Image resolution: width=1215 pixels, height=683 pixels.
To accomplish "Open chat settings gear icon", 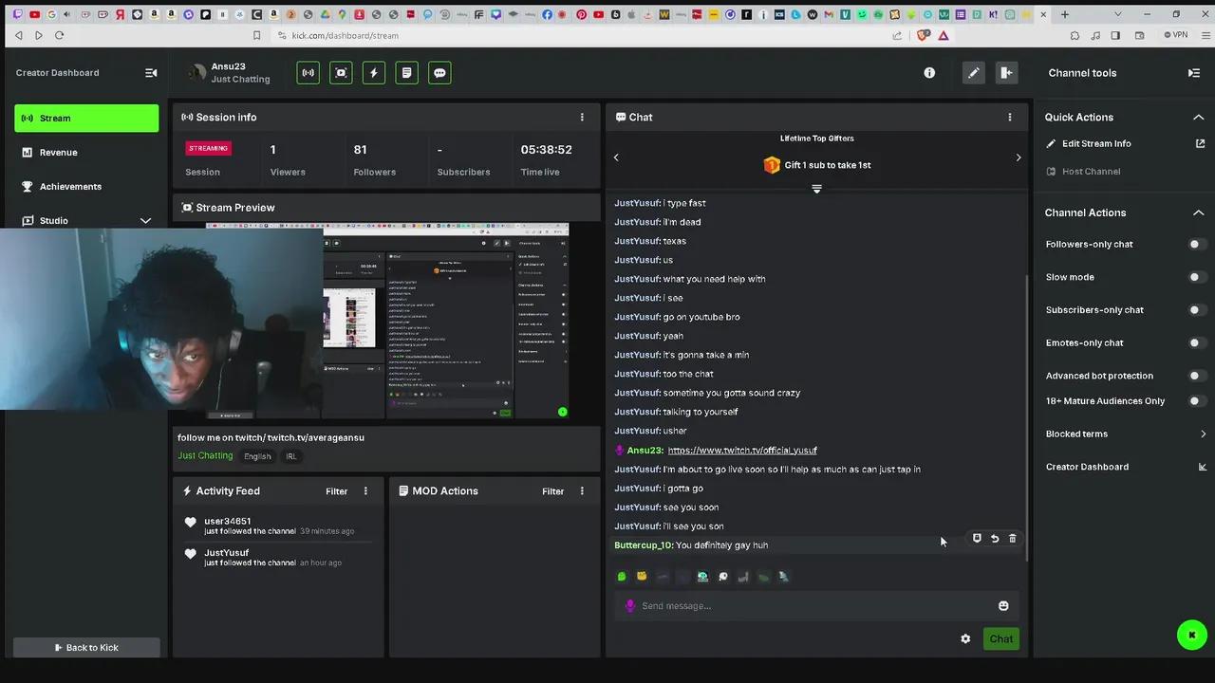I will pyautogui.click(x=965, y=638).
